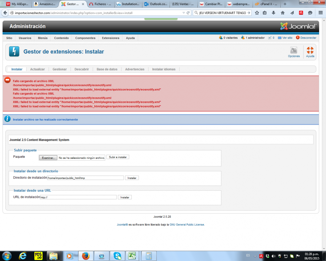Screen dimensions: 326x261
Task: Click the Directorio de instalación field
Action: point(85,178)
